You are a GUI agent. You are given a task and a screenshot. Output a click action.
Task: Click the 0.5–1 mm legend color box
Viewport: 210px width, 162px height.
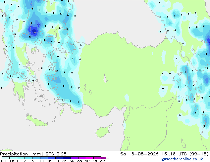click(13, 158)
